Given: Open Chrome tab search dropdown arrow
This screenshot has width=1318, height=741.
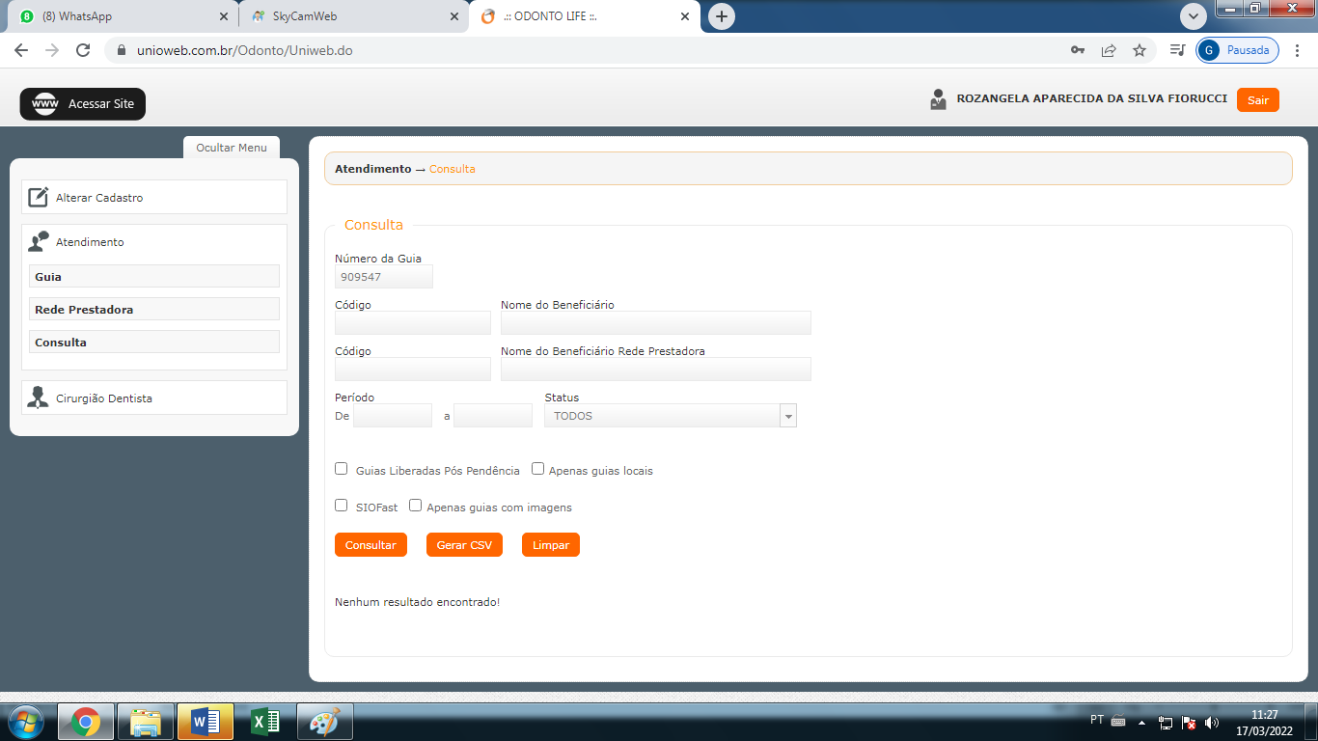Looking at the screenshot, I should 1194,16.
